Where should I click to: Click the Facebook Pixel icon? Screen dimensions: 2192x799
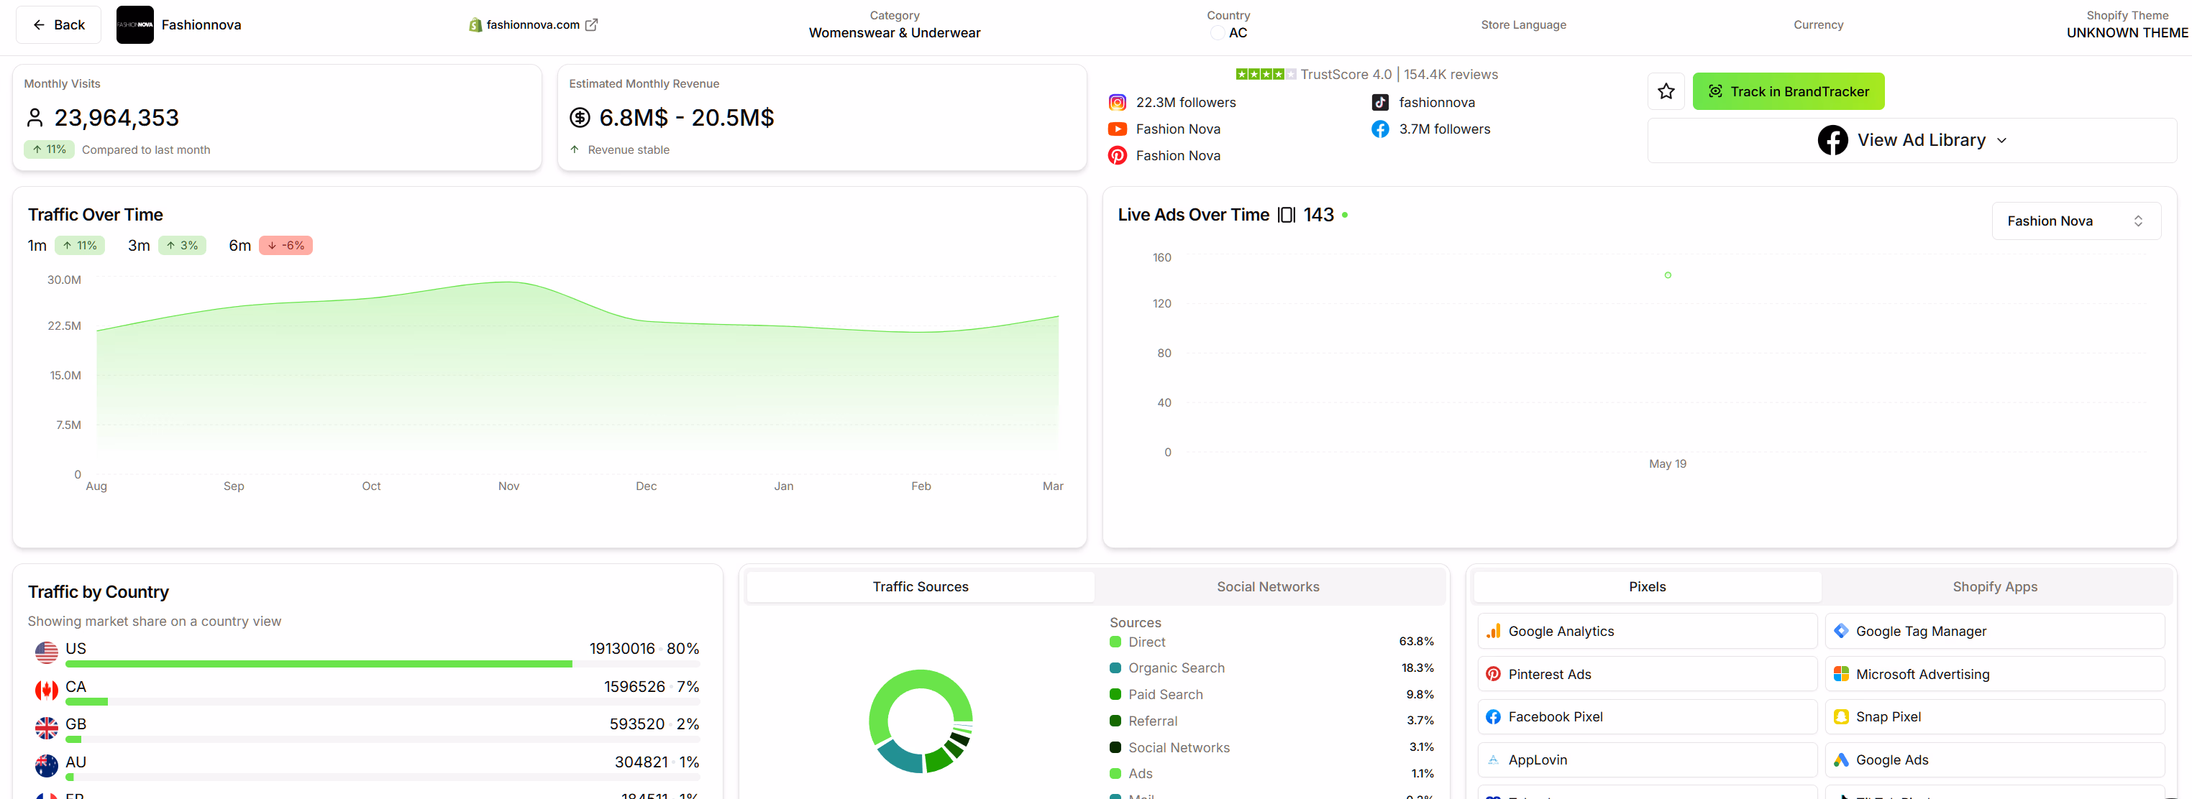[x=1492, y=716]
